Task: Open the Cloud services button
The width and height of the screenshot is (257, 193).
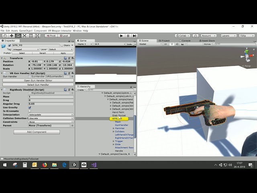Action: [196, 36]
